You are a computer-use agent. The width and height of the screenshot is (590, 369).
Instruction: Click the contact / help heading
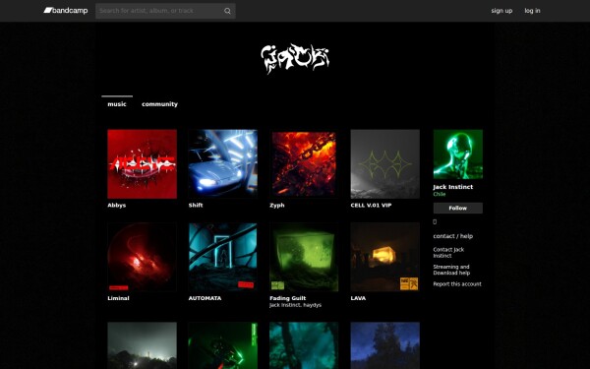tap(452, 236)
